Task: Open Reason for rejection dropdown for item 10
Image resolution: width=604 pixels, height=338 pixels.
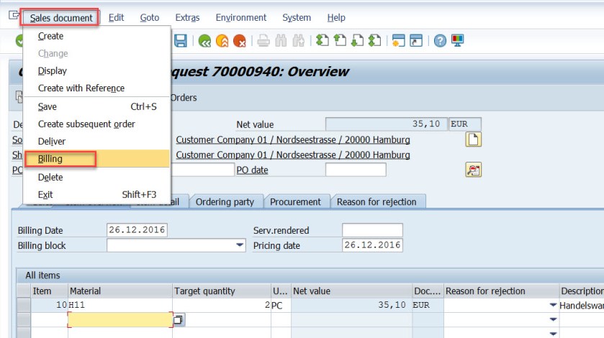Action: (553, 305)
